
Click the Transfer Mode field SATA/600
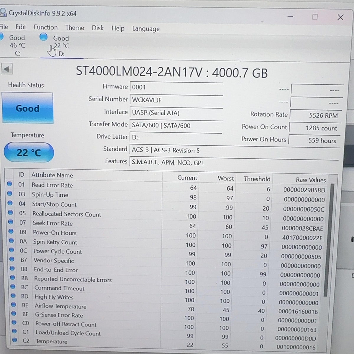(x=176, y=125)
